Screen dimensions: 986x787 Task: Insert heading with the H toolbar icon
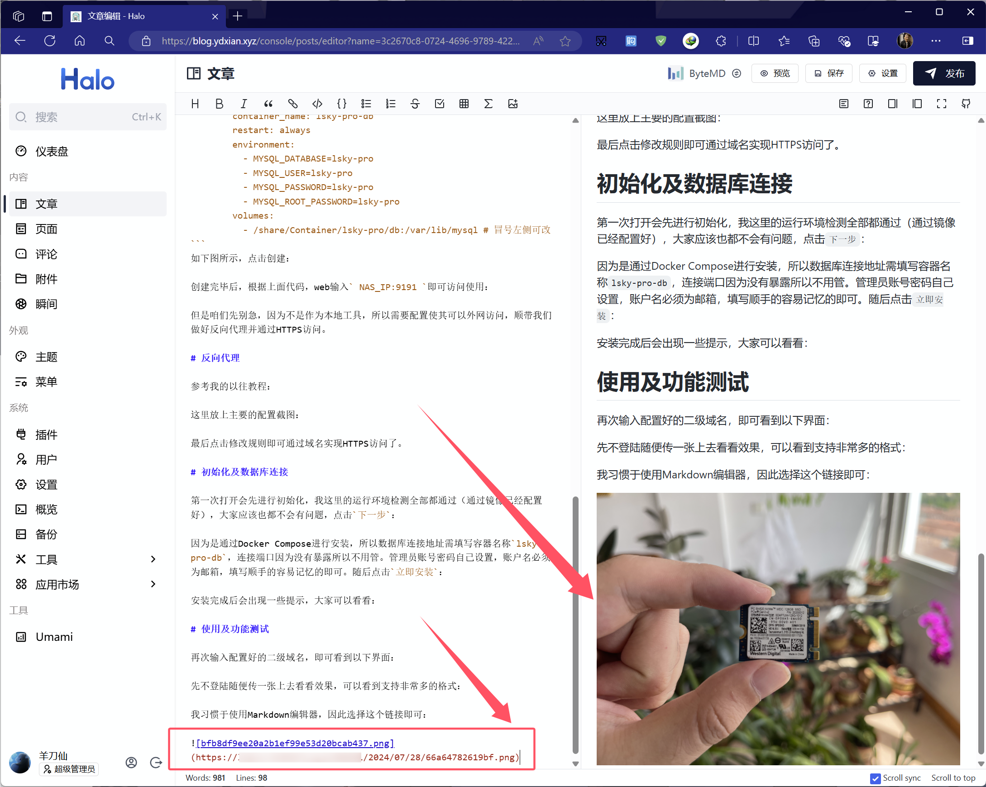(x=195, y=104)
